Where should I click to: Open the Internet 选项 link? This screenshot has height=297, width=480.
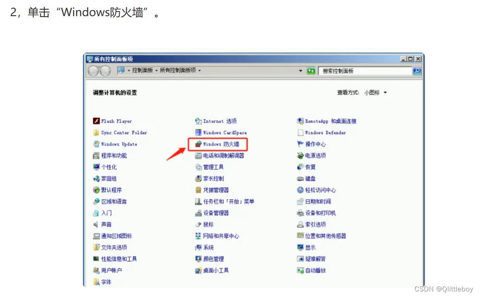click(x=219, y=121)
